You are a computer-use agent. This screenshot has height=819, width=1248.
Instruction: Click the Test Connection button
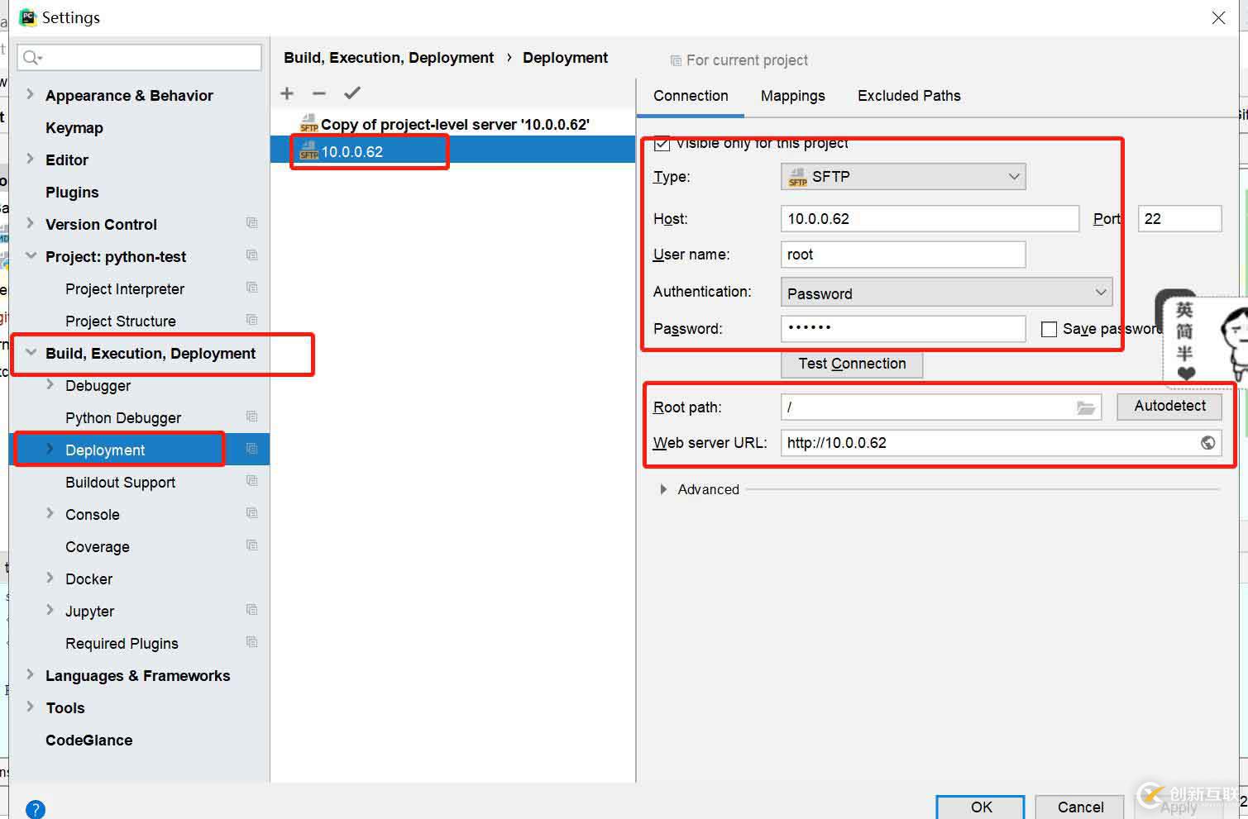click(x=852, y=364)
